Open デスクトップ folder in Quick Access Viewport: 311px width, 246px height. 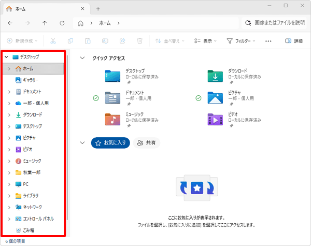tap(132, 76)
